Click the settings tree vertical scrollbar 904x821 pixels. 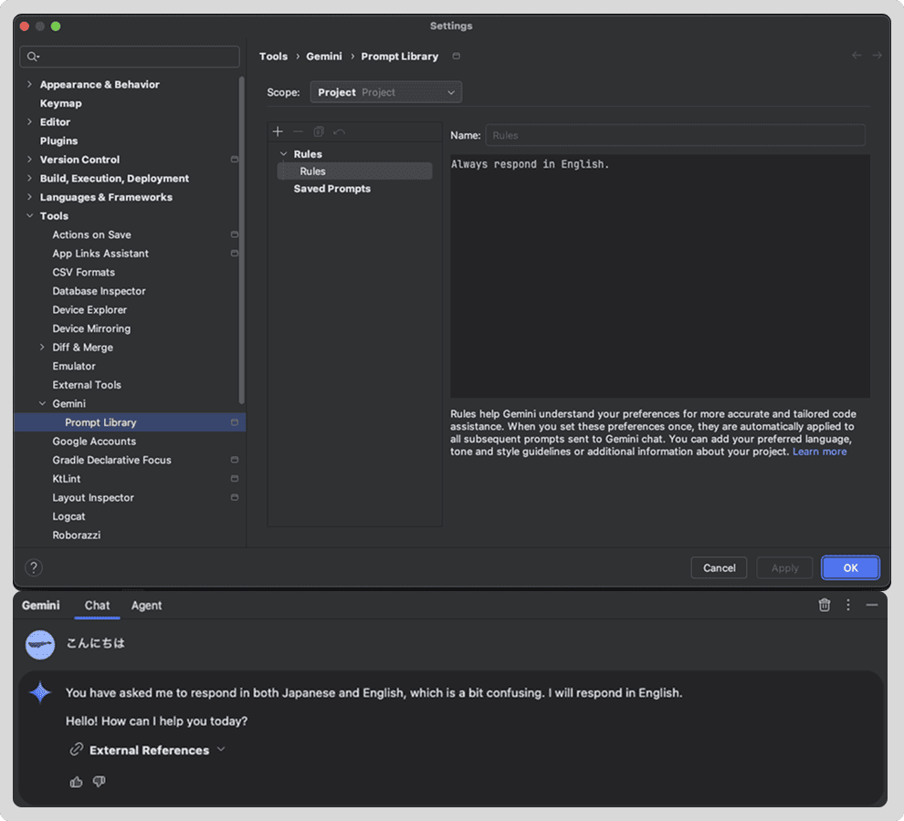pyautogui.click(x=241, y=240)
